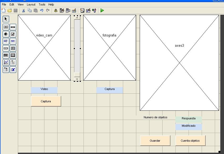Run the GUI with the green arrow
Viewport: 224px width, 154px height.
pyautogui.click(x=102, y=10)
